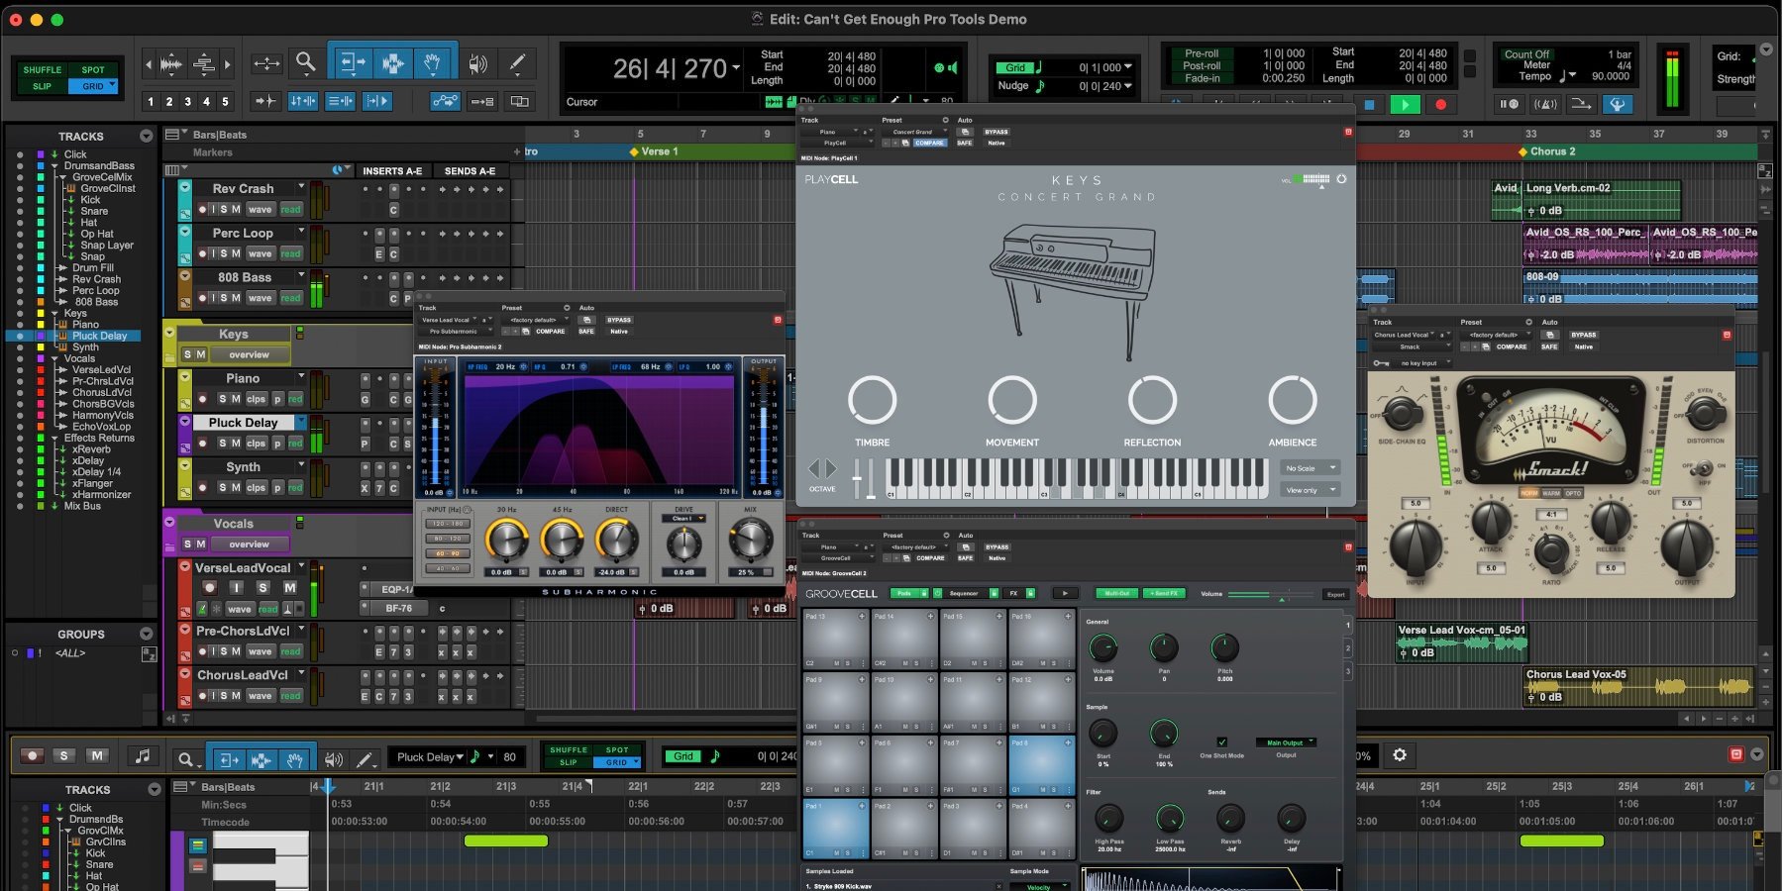
Task: Mute the Perc Loop track
Action: coord(236,253)
